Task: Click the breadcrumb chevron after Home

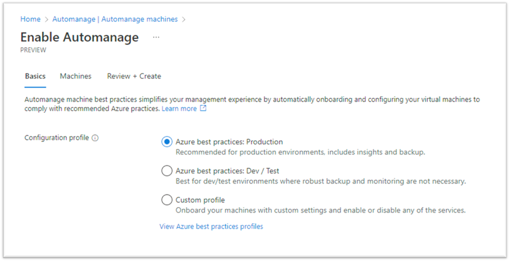Action: coord(46,19)
